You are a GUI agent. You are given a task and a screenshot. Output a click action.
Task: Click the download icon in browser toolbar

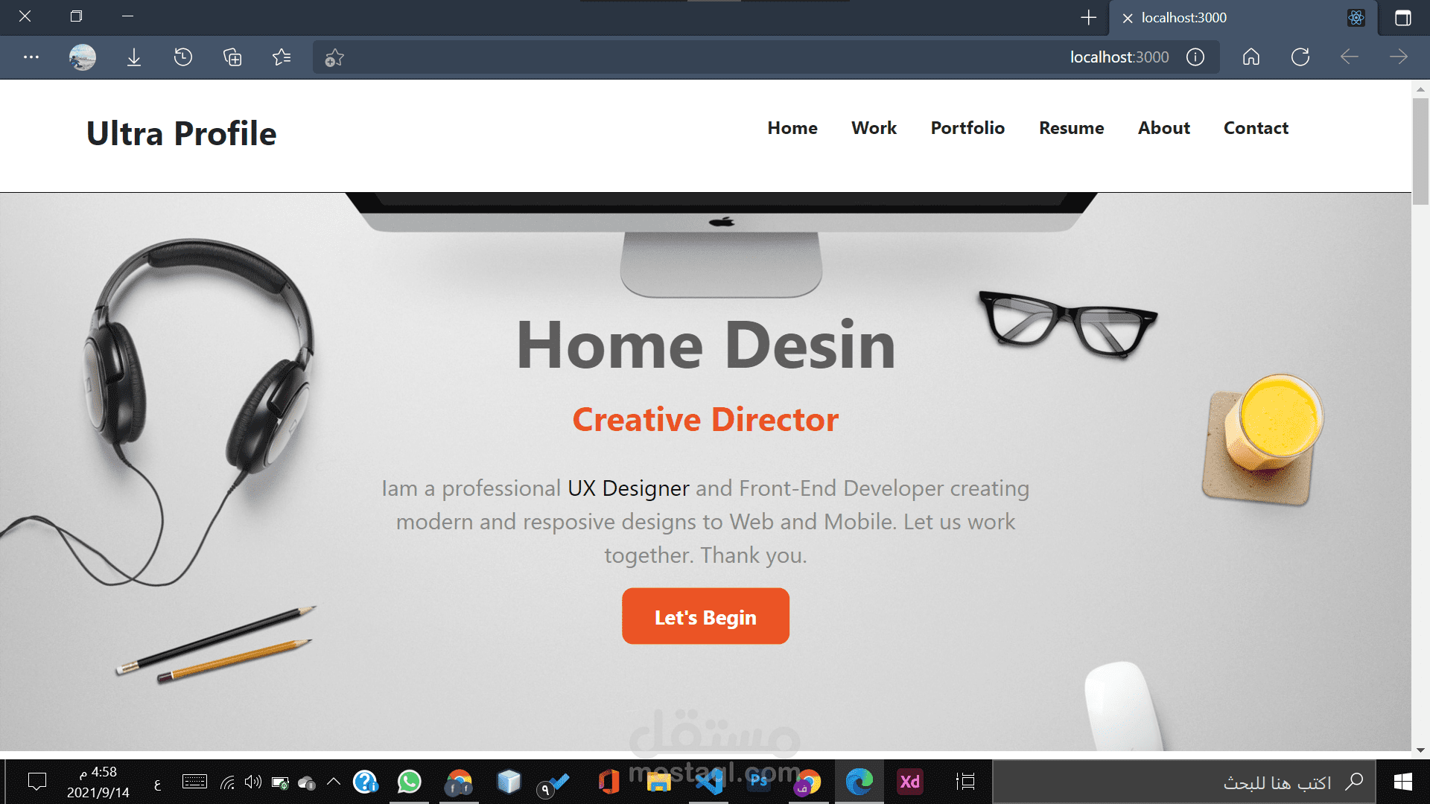tap(135, 57)
